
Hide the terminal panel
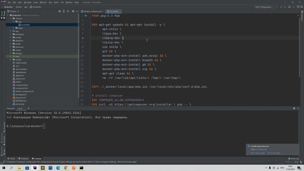(x=298, y=108)
